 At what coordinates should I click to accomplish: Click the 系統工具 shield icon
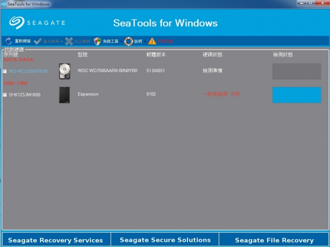[97, 41]
